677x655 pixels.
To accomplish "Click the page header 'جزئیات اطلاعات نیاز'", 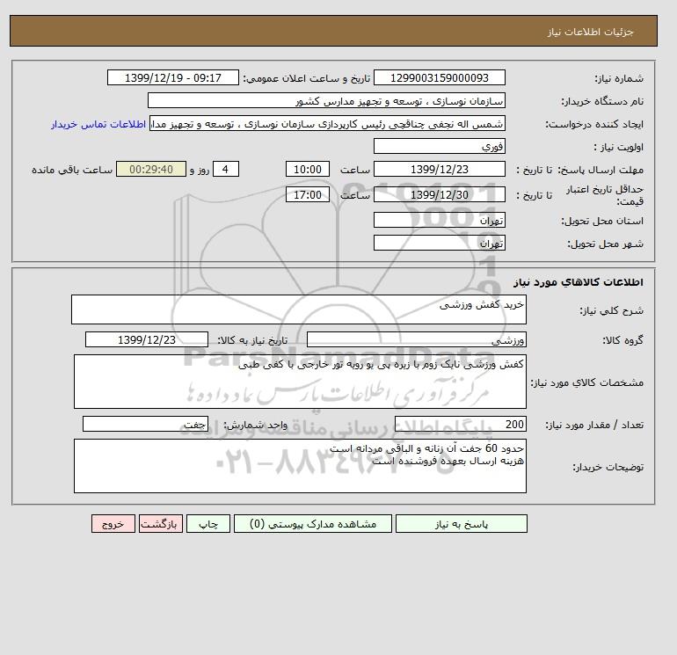I will [590, 32].
